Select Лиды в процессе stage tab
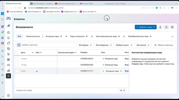Image resolution: width=179 pixels, height=100 pixels. (x=79, y=36)
